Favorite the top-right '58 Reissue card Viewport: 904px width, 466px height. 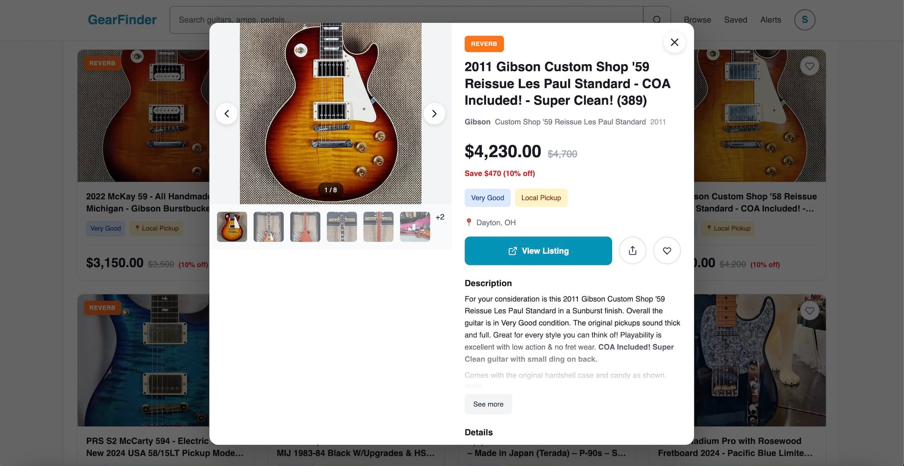pos(809,66)
